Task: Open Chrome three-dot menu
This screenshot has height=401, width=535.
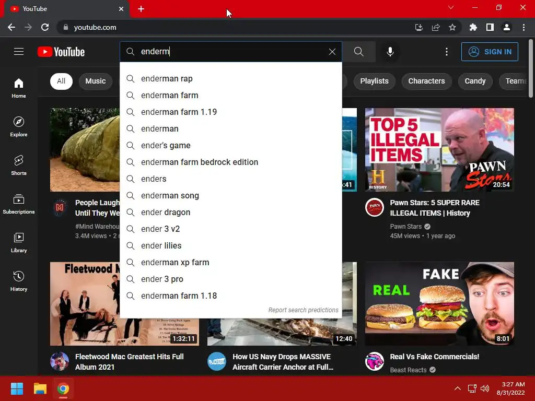Action: pyautogui.click(x=524, y=27)
